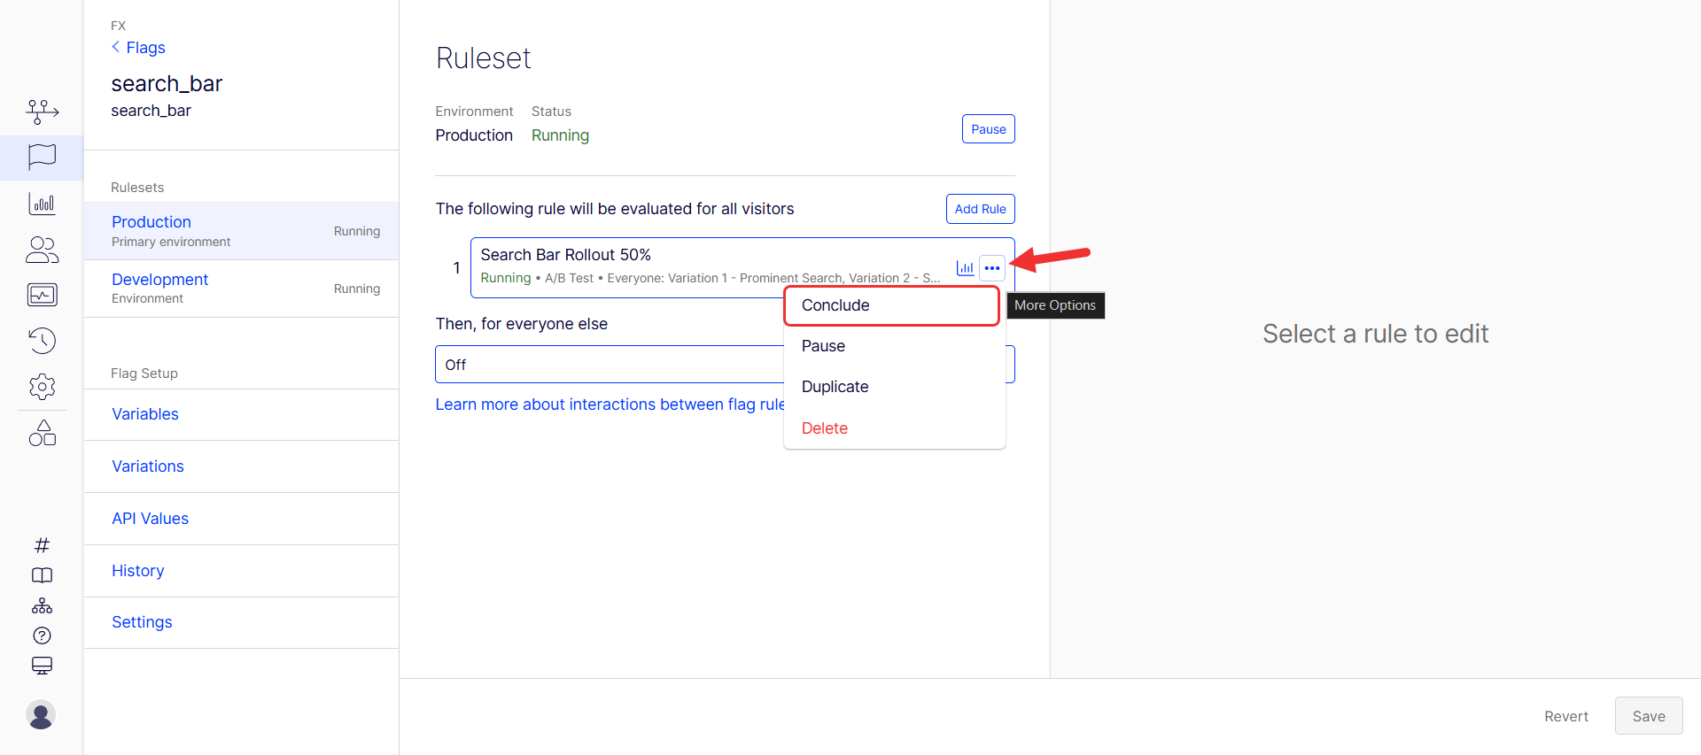Open the Variations flag setup page
Screen dimensions: 1701x755
(148, 466)
